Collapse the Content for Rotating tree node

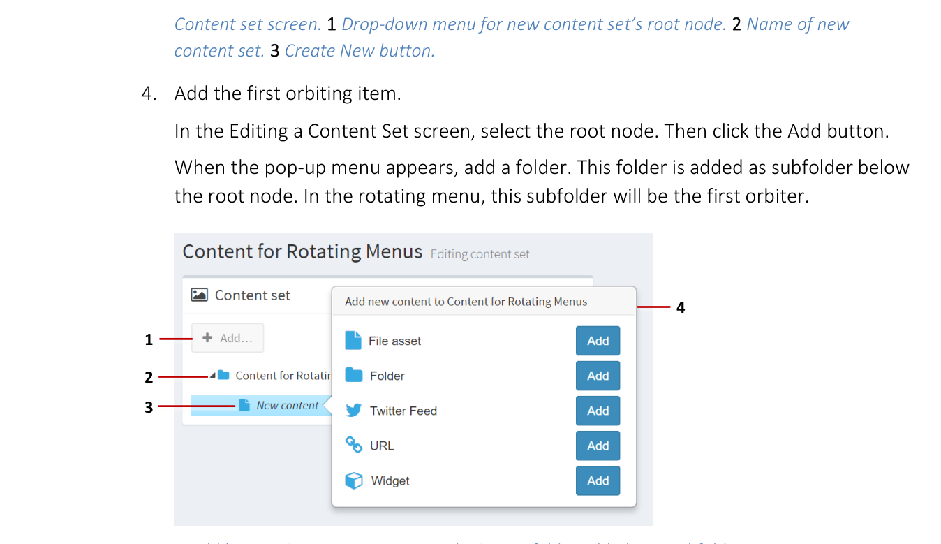point(213,375)
